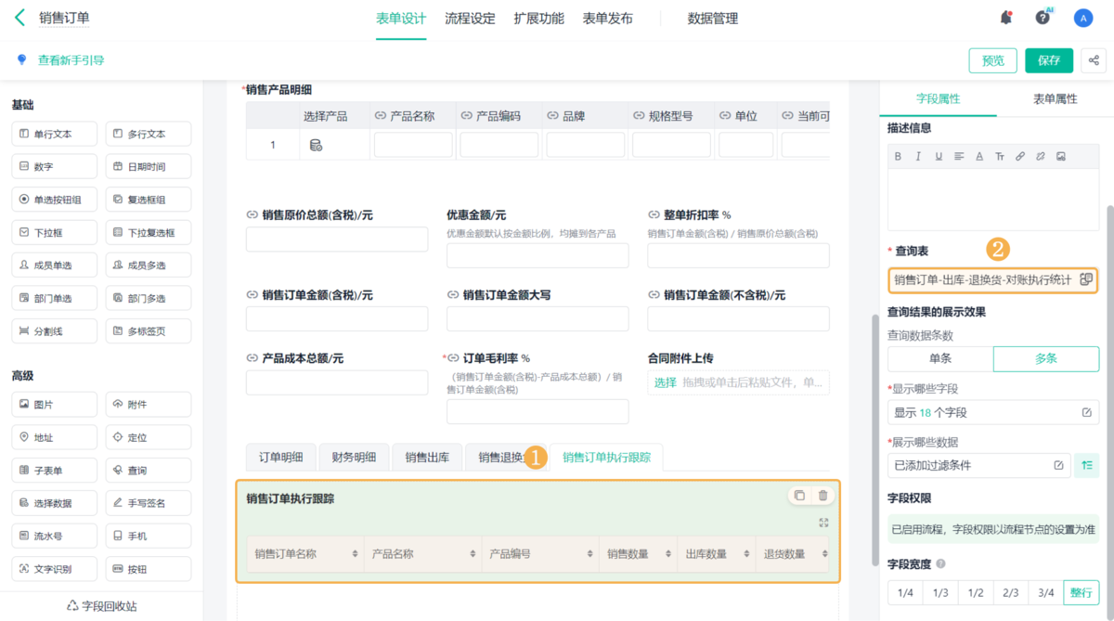Choose the 1/2 field width option
1114x621 pixels.
[976, 592]
